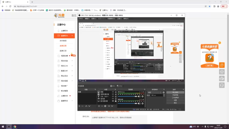
Task: Open settings gear for mic audio channel
Action: (143, 96)
